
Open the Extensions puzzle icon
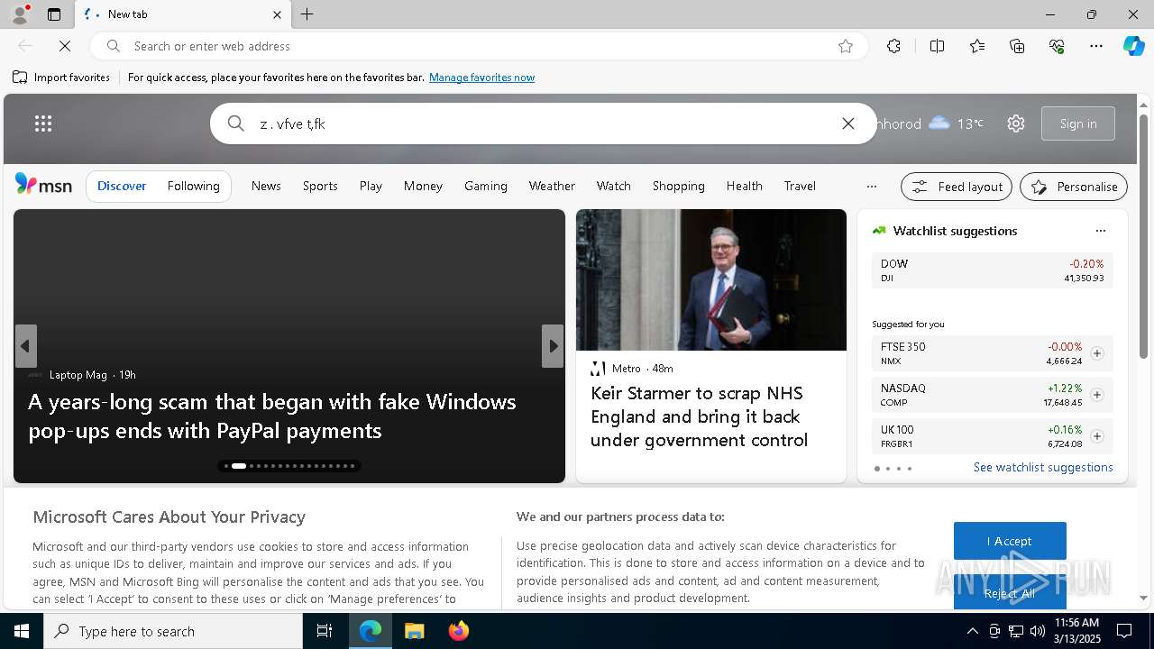click(x=893, y=46)
